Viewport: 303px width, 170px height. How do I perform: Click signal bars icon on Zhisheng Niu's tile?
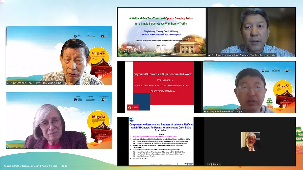coord(210,55)
